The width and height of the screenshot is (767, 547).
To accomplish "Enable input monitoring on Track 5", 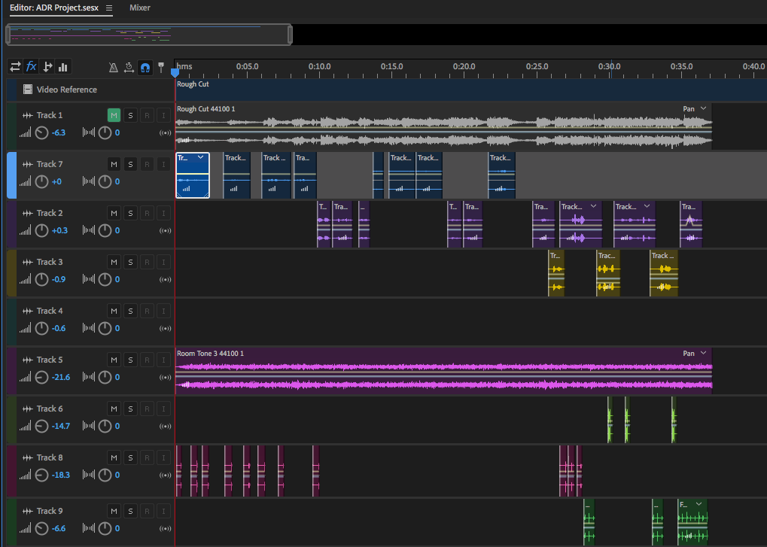I will click(x=163, y=360).
